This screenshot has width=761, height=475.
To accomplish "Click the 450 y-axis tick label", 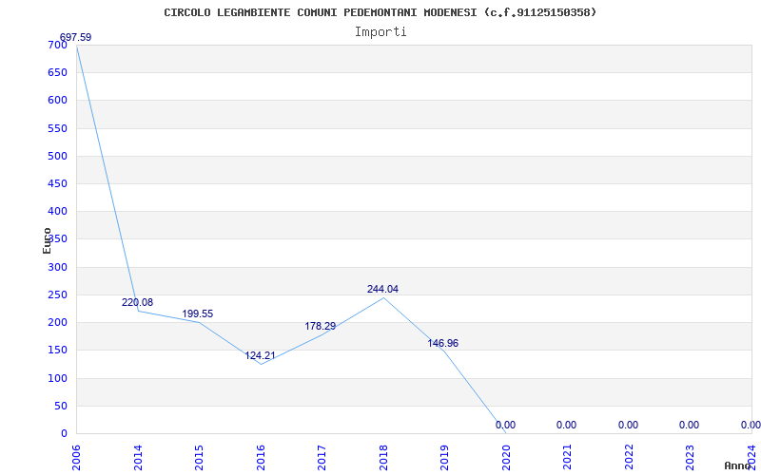I will coord(57,183).
